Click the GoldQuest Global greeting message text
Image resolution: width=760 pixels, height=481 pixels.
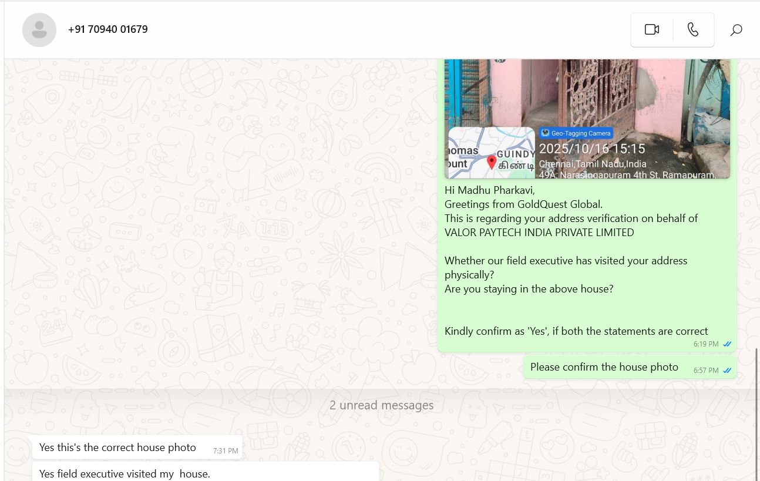pyautogui.click(x=523, y=204)
